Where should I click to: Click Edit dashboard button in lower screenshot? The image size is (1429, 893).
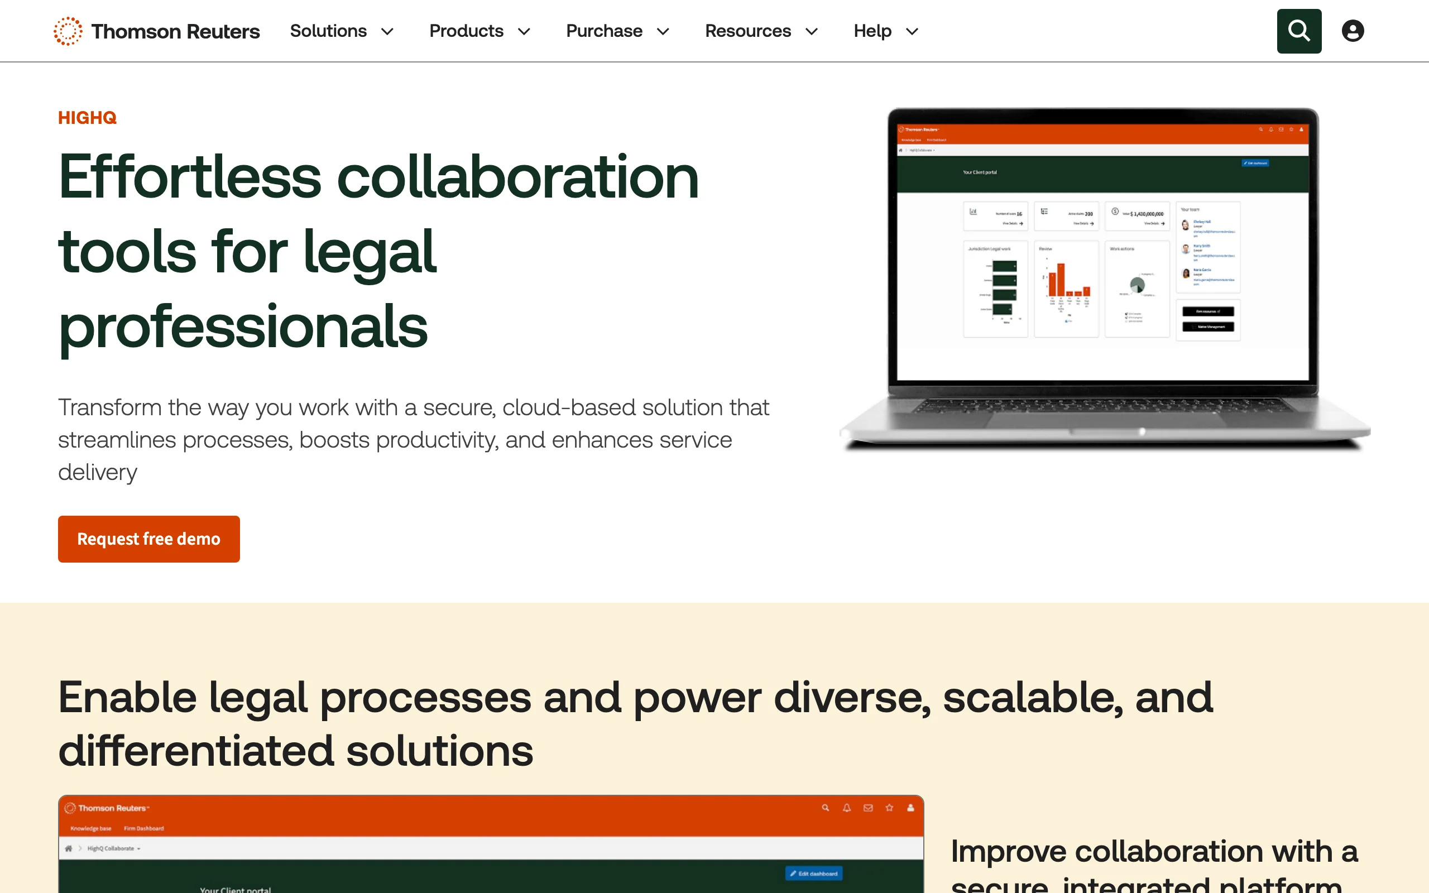814,873
